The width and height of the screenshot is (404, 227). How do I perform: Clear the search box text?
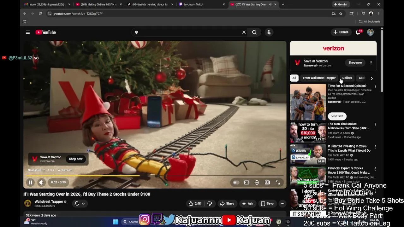tap(244, 32)
